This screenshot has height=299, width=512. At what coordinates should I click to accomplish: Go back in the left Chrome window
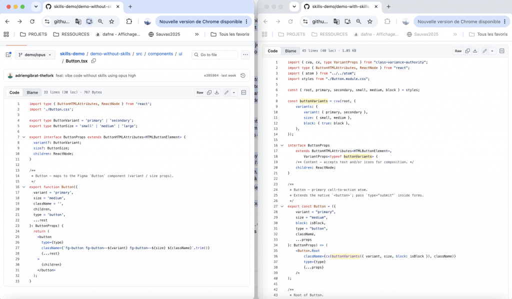pyautogui.click(x=7, y=21)
